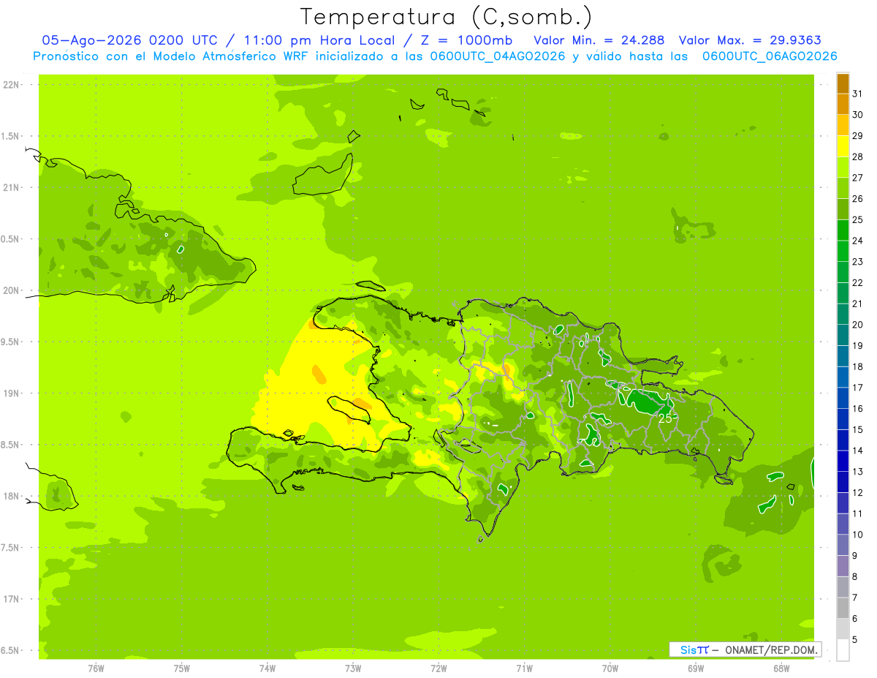
Task: Click the 0600UTC_06AGO2026 valid-until time
Action: pos(770,56)
